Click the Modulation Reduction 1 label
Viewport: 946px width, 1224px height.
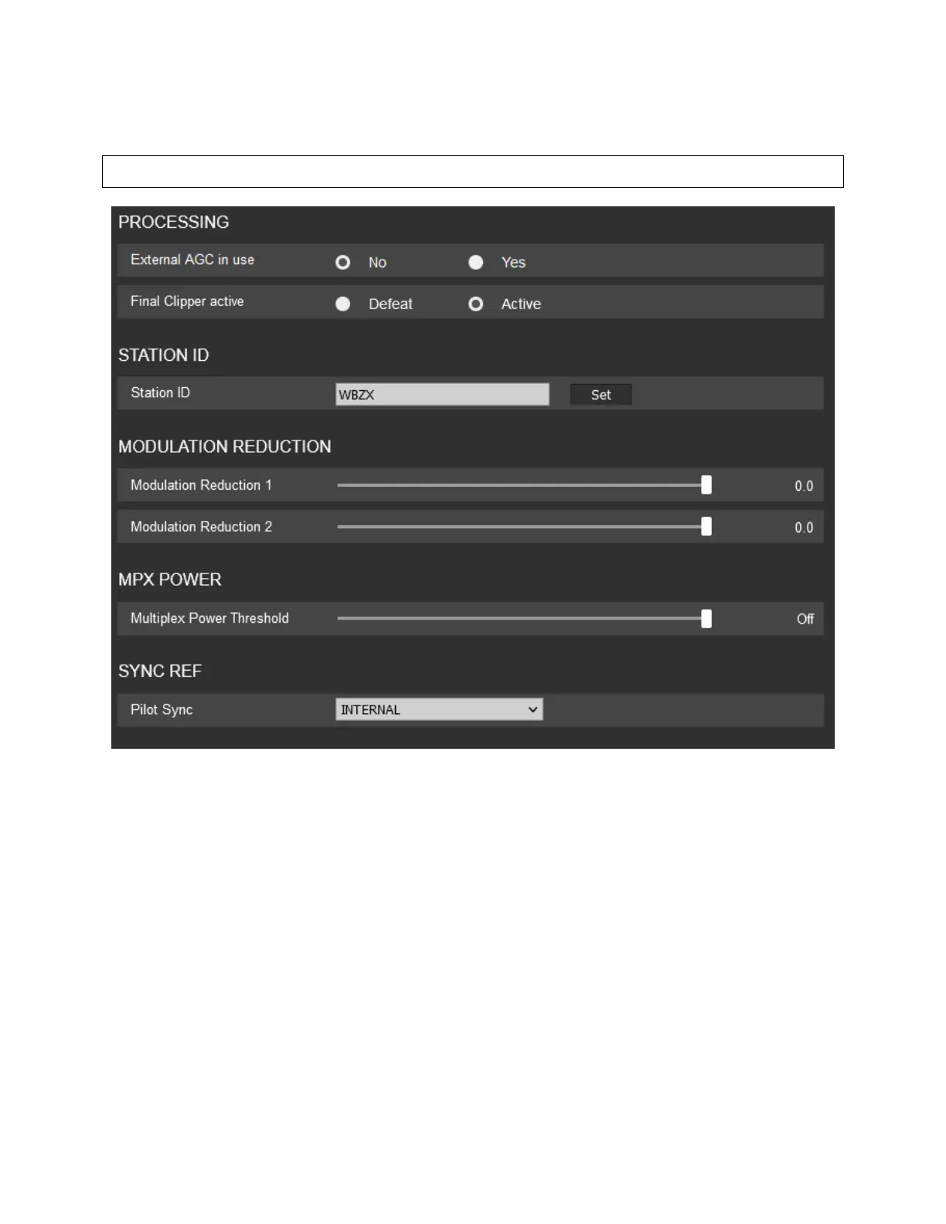point(201,485)
